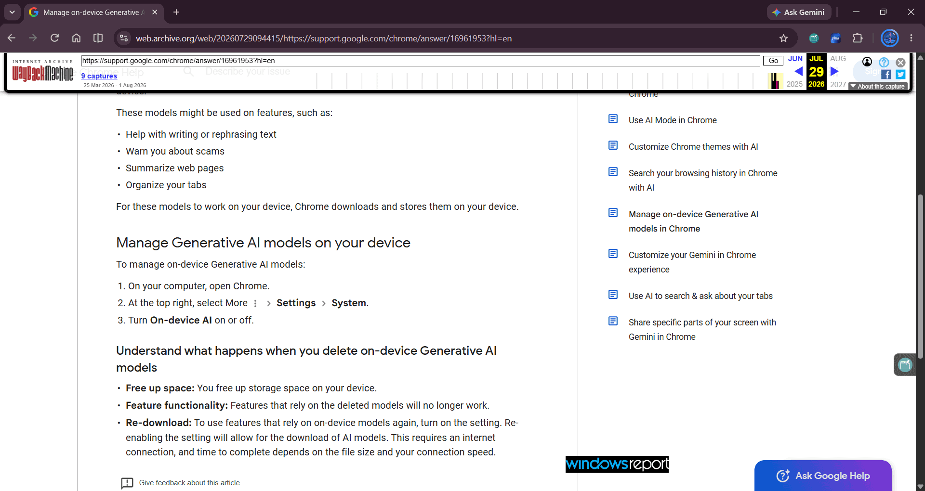Click the bold Settings text in step 2
925x491 pixels.
click(x=296, y=303)
